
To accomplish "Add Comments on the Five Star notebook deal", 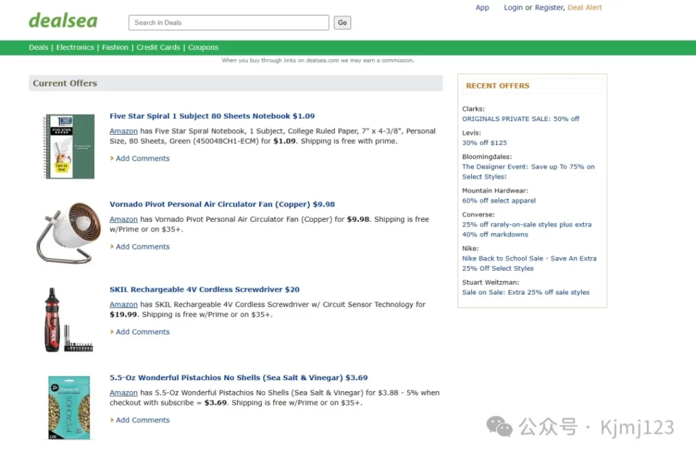I will click(x=143, y=158).
